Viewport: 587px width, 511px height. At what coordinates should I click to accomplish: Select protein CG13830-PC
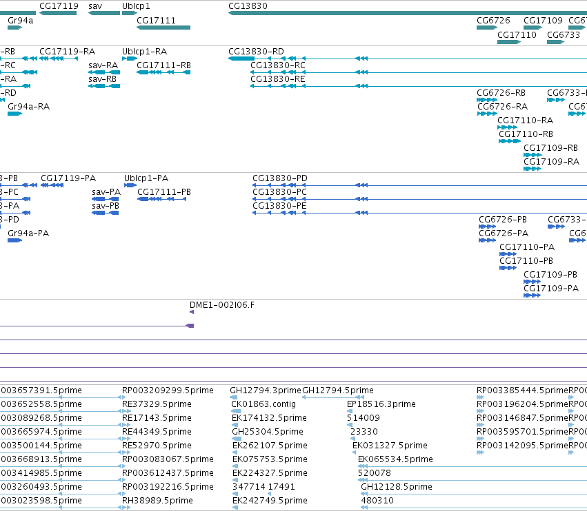click(279, 191)
